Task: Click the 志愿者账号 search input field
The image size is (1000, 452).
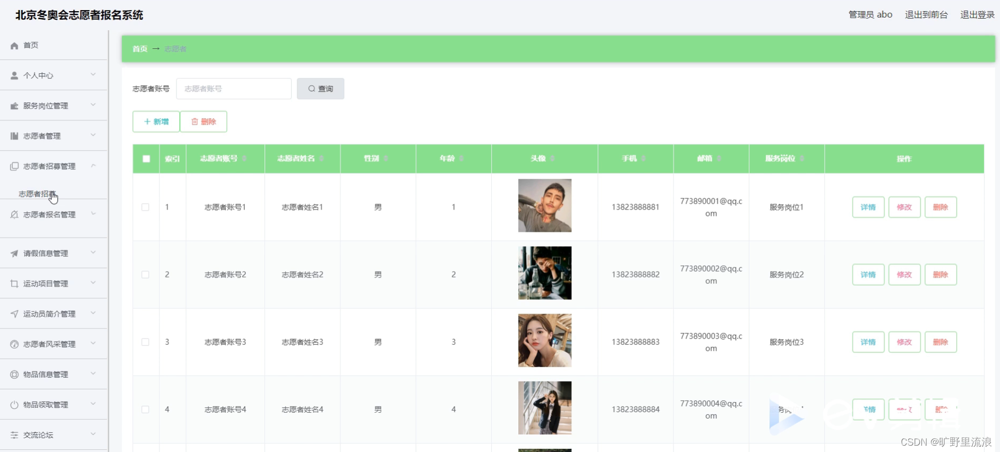Action: (x=234, y=89)
